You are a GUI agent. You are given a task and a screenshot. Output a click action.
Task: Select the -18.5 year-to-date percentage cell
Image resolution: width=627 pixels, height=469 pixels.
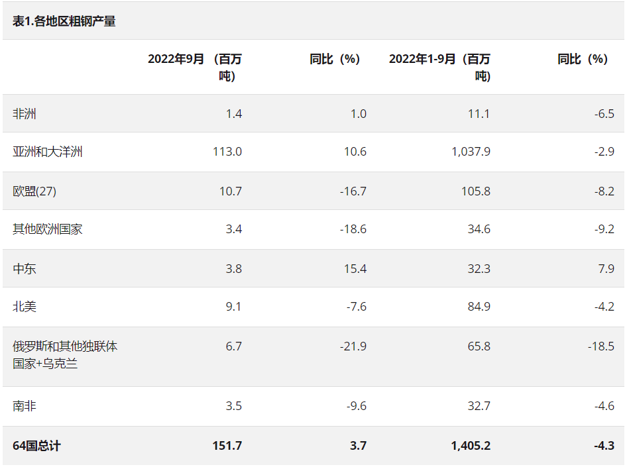[600, 346]
